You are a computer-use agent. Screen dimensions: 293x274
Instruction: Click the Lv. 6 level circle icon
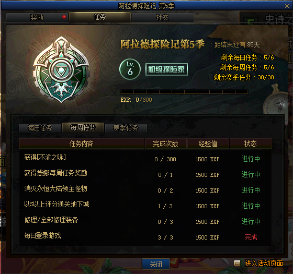click(x=130, y=69)
